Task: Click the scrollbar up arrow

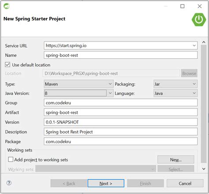Action: tap(204, 42)
